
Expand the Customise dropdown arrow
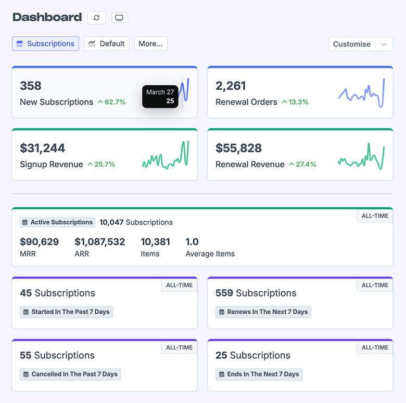tap(384, 44)
